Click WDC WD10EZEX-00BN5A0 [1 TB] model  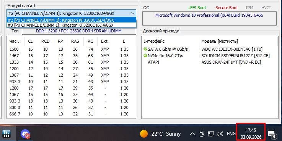coord(232,49)
